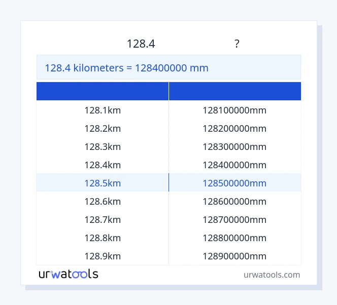This screenshot has height=305, width=337.
Task: Click the 128200000mm value
Action: (234, 129)
